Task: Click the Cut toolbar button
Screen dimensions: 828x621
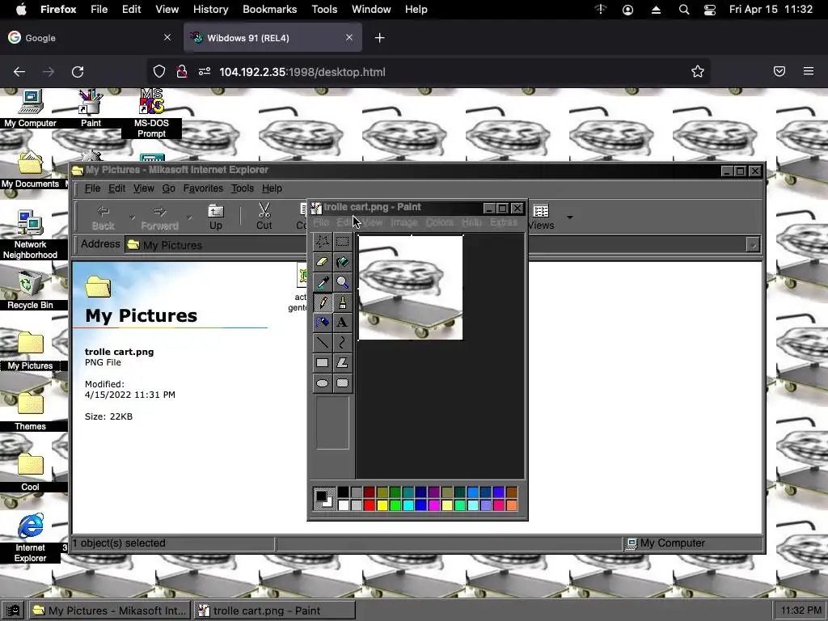Action: tap(264, 216)
